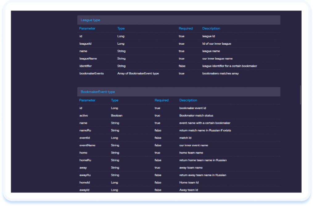Select the Type column header in League type
Screen dimensions: 313x206
(x=121, y=28)
